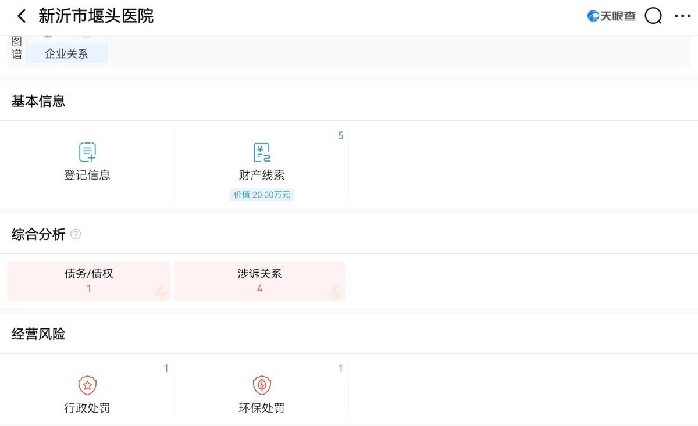Screen dimensions: 698x426
Task: Click the badge showing 5 above 财产线索
Action: tap(340, 135)
